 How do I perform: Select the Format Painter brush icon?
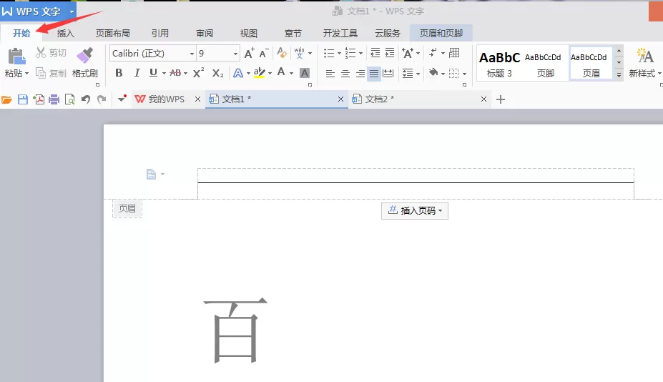(84, 55)
